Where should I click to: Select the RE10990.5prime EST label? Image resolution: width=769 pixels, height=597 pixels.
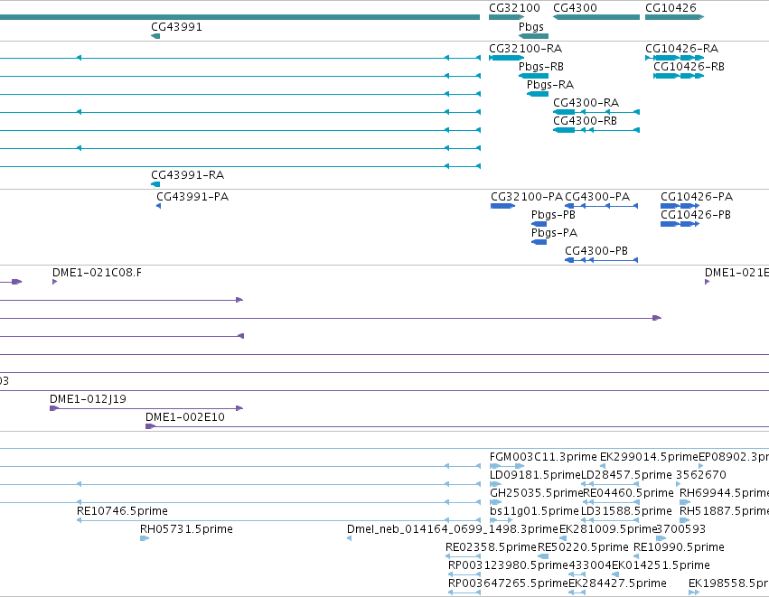pos(679,548)
